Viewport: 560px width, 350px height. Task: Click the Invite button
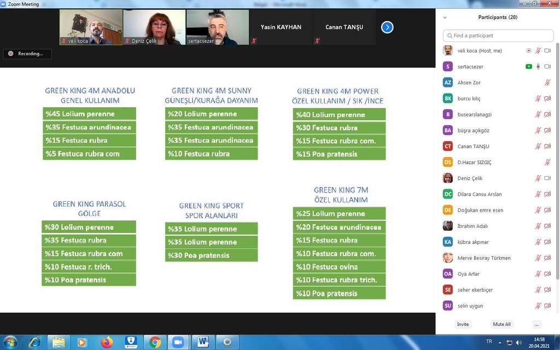point(463,324)
